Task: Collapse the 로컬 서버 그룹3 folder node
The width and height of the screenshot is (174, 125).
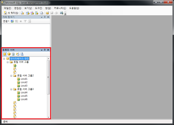Action: click(x=11, y=89)
